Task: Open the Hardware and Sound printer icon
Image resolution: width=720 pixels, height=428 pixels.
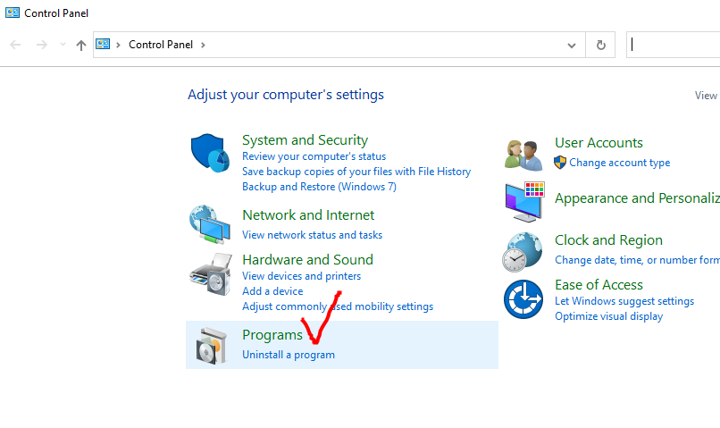Action: click(210, 274)
